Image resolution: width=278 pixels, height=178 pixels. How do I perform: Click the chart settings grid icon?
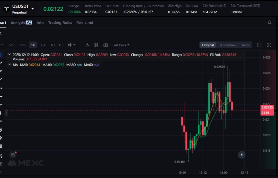[96, 45]
